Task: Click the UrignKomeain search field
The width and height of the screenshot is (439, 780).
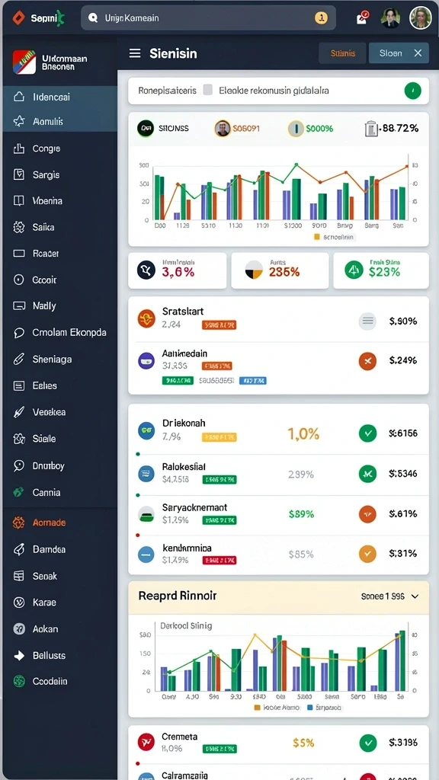Action: [208, 18]
